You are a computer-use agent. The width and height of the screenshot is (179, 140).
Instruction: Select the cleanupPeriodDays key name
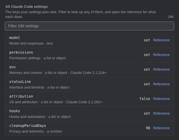(28, 126)
